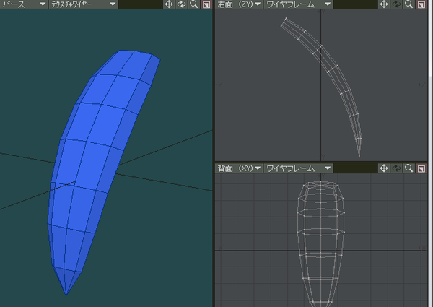Viewport: 433px width, 307px height.
Task: Open the 右面 (ZY) view type dropdown
Action: pyautogui.click(x=239, y=4)
